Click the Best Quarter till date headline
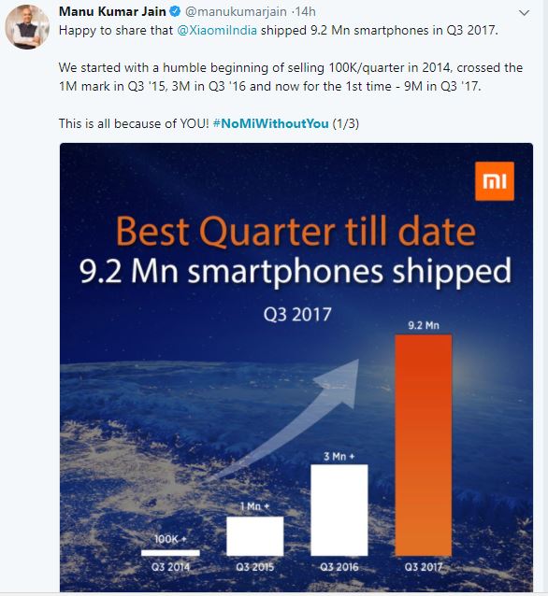The height and width of the screenshot is (596, 548). [x=296, y=232]
